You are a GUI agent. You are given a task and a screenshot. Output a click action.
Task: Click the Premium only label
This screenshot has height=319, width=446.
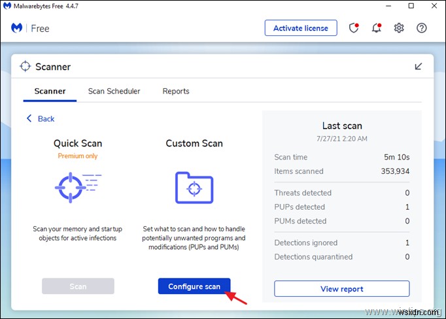pyautogui.click(x=78, y=156)
